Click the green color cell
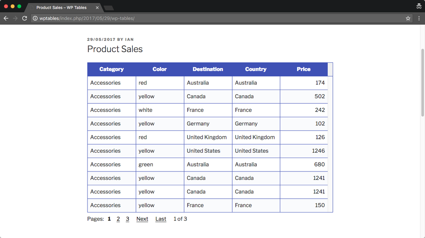The height and width of the screenshot is (238, 425). (160, 165)
